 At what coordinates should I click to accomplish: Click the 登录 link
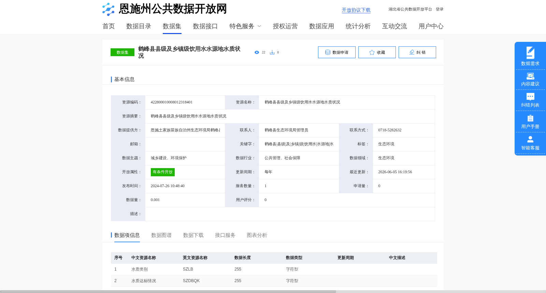(440, 9)
